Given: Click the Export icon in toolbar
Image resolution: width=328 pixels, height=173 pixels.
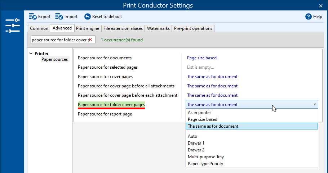Looking at the screenshot, I should (x=33, y=17).
